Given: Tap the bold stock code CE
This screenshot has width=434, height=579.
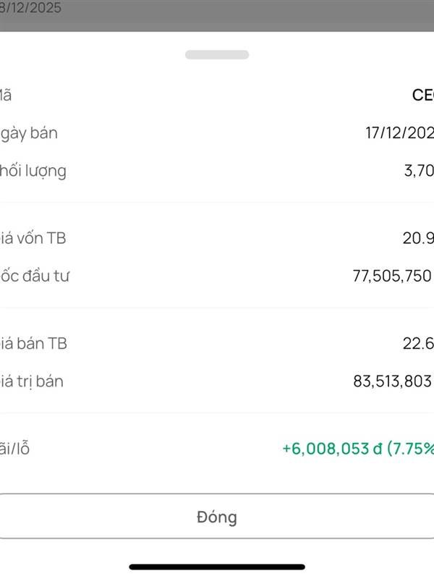Looking at the screenshot, I should 422,95.
